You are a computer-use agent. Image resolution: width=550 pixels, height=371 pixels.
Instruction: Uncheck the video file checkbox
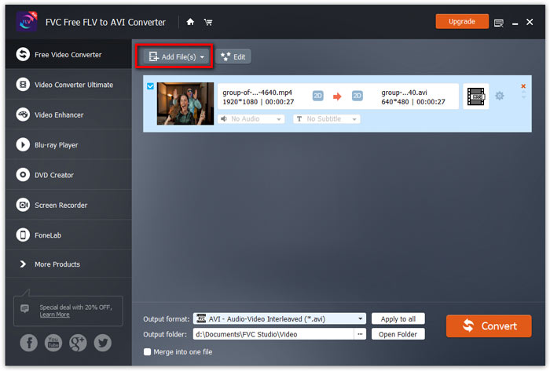click(x=151, y=86)
